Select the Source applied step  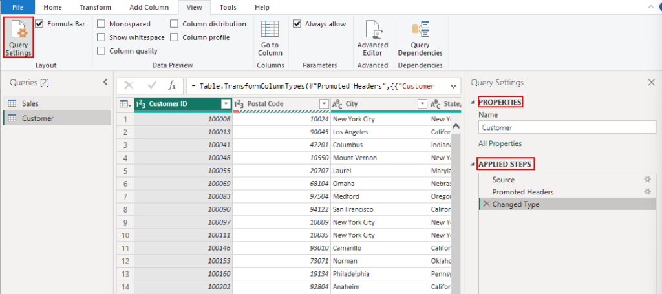[x=568, y=179]
